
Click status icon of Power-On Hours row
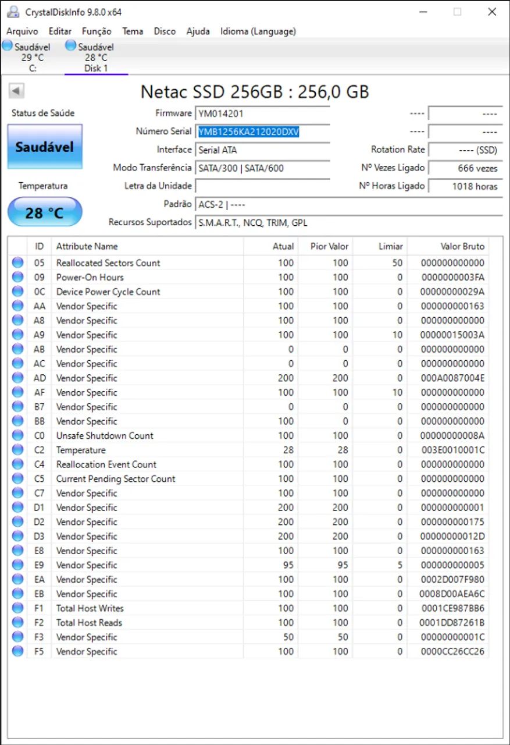point(18,277)
